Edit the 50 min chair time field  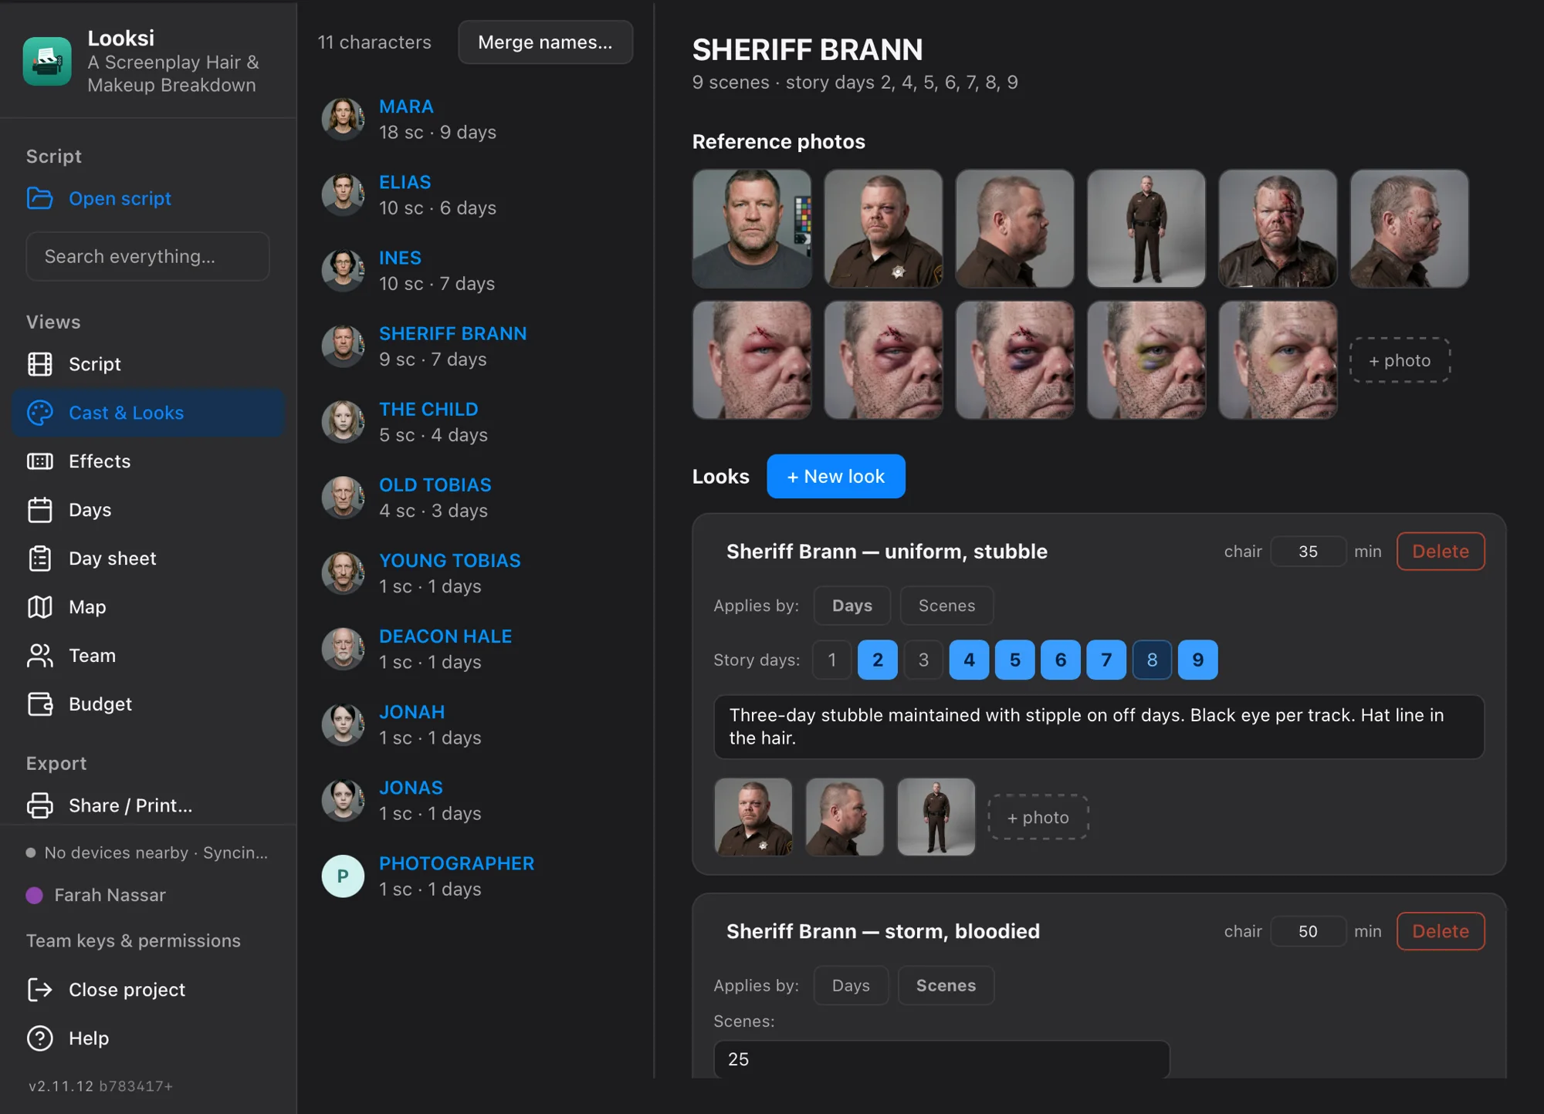click(x=1308, y=931)
